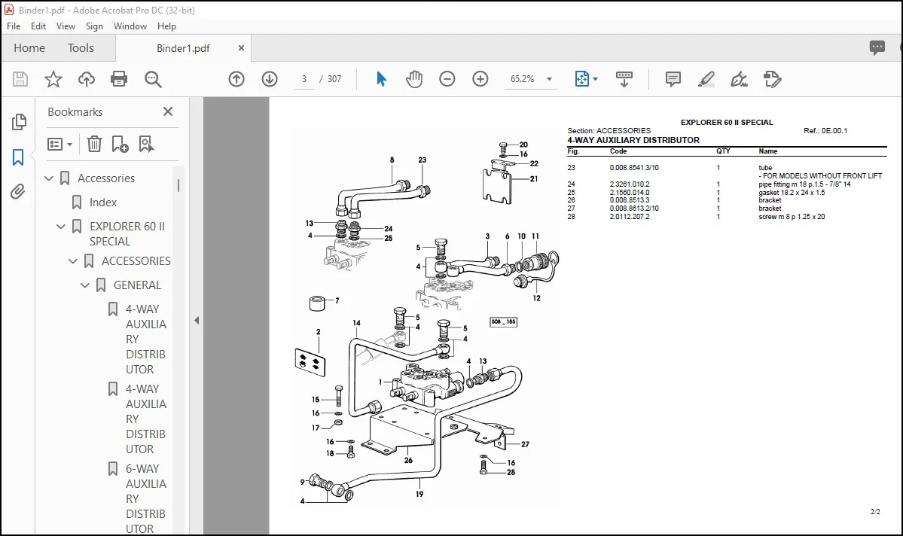Click the 'screw m 8 p 1.25 x 20' name

coord(792,217)
